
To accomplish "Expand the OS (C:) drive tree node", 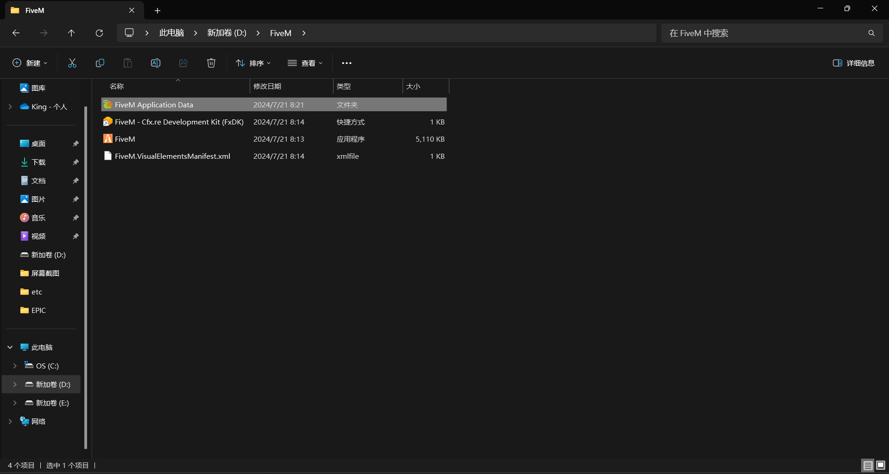I will point(15,366).
